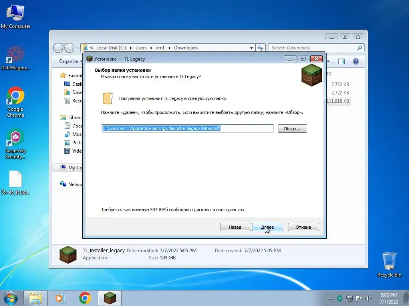The width and height of the screenshot is (409, 306).
Task: Click Date created value in details pane
Action: 262,250
